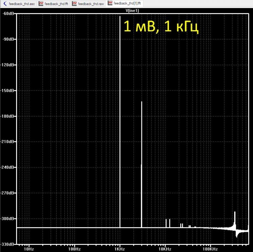Viewport: 253px width, 252px height.
Task: Click the -60dB label on vertical axis
Action: pyautogui.click(x=8, y=14)
